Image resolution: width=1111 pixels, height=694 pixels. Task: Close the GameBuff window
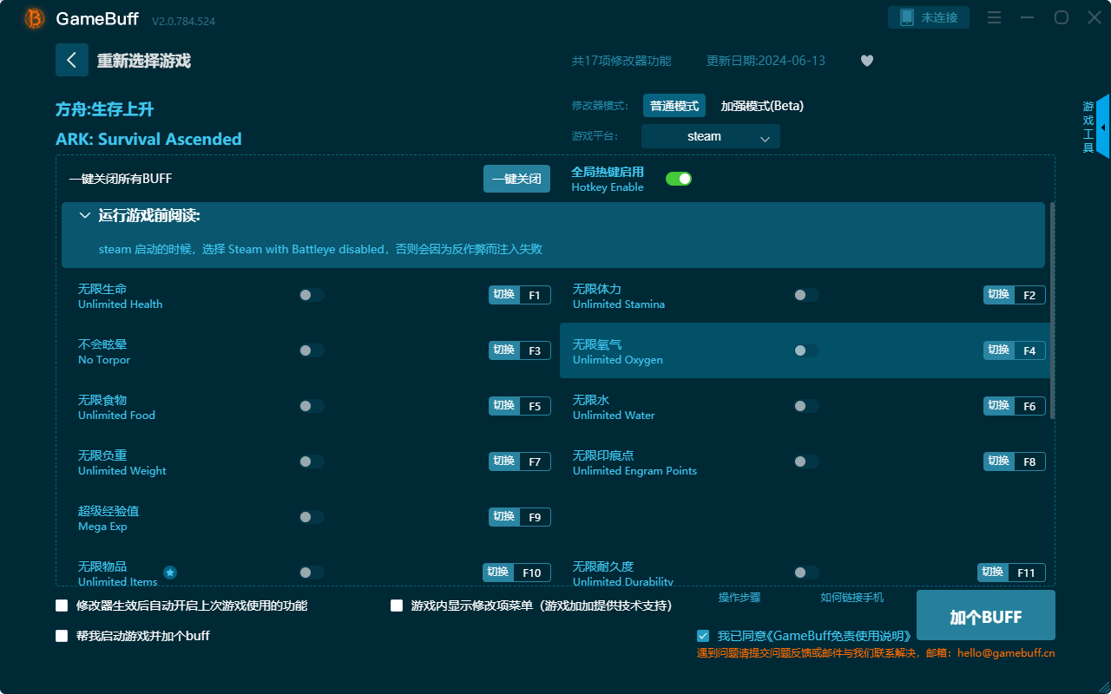click(x=1094, y=17)
